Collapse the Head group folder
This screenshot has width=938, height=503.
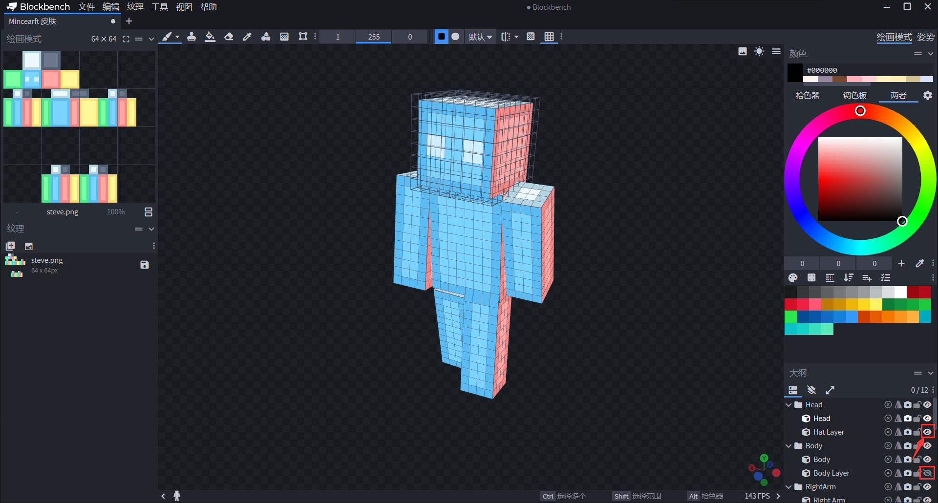(789, 405)
